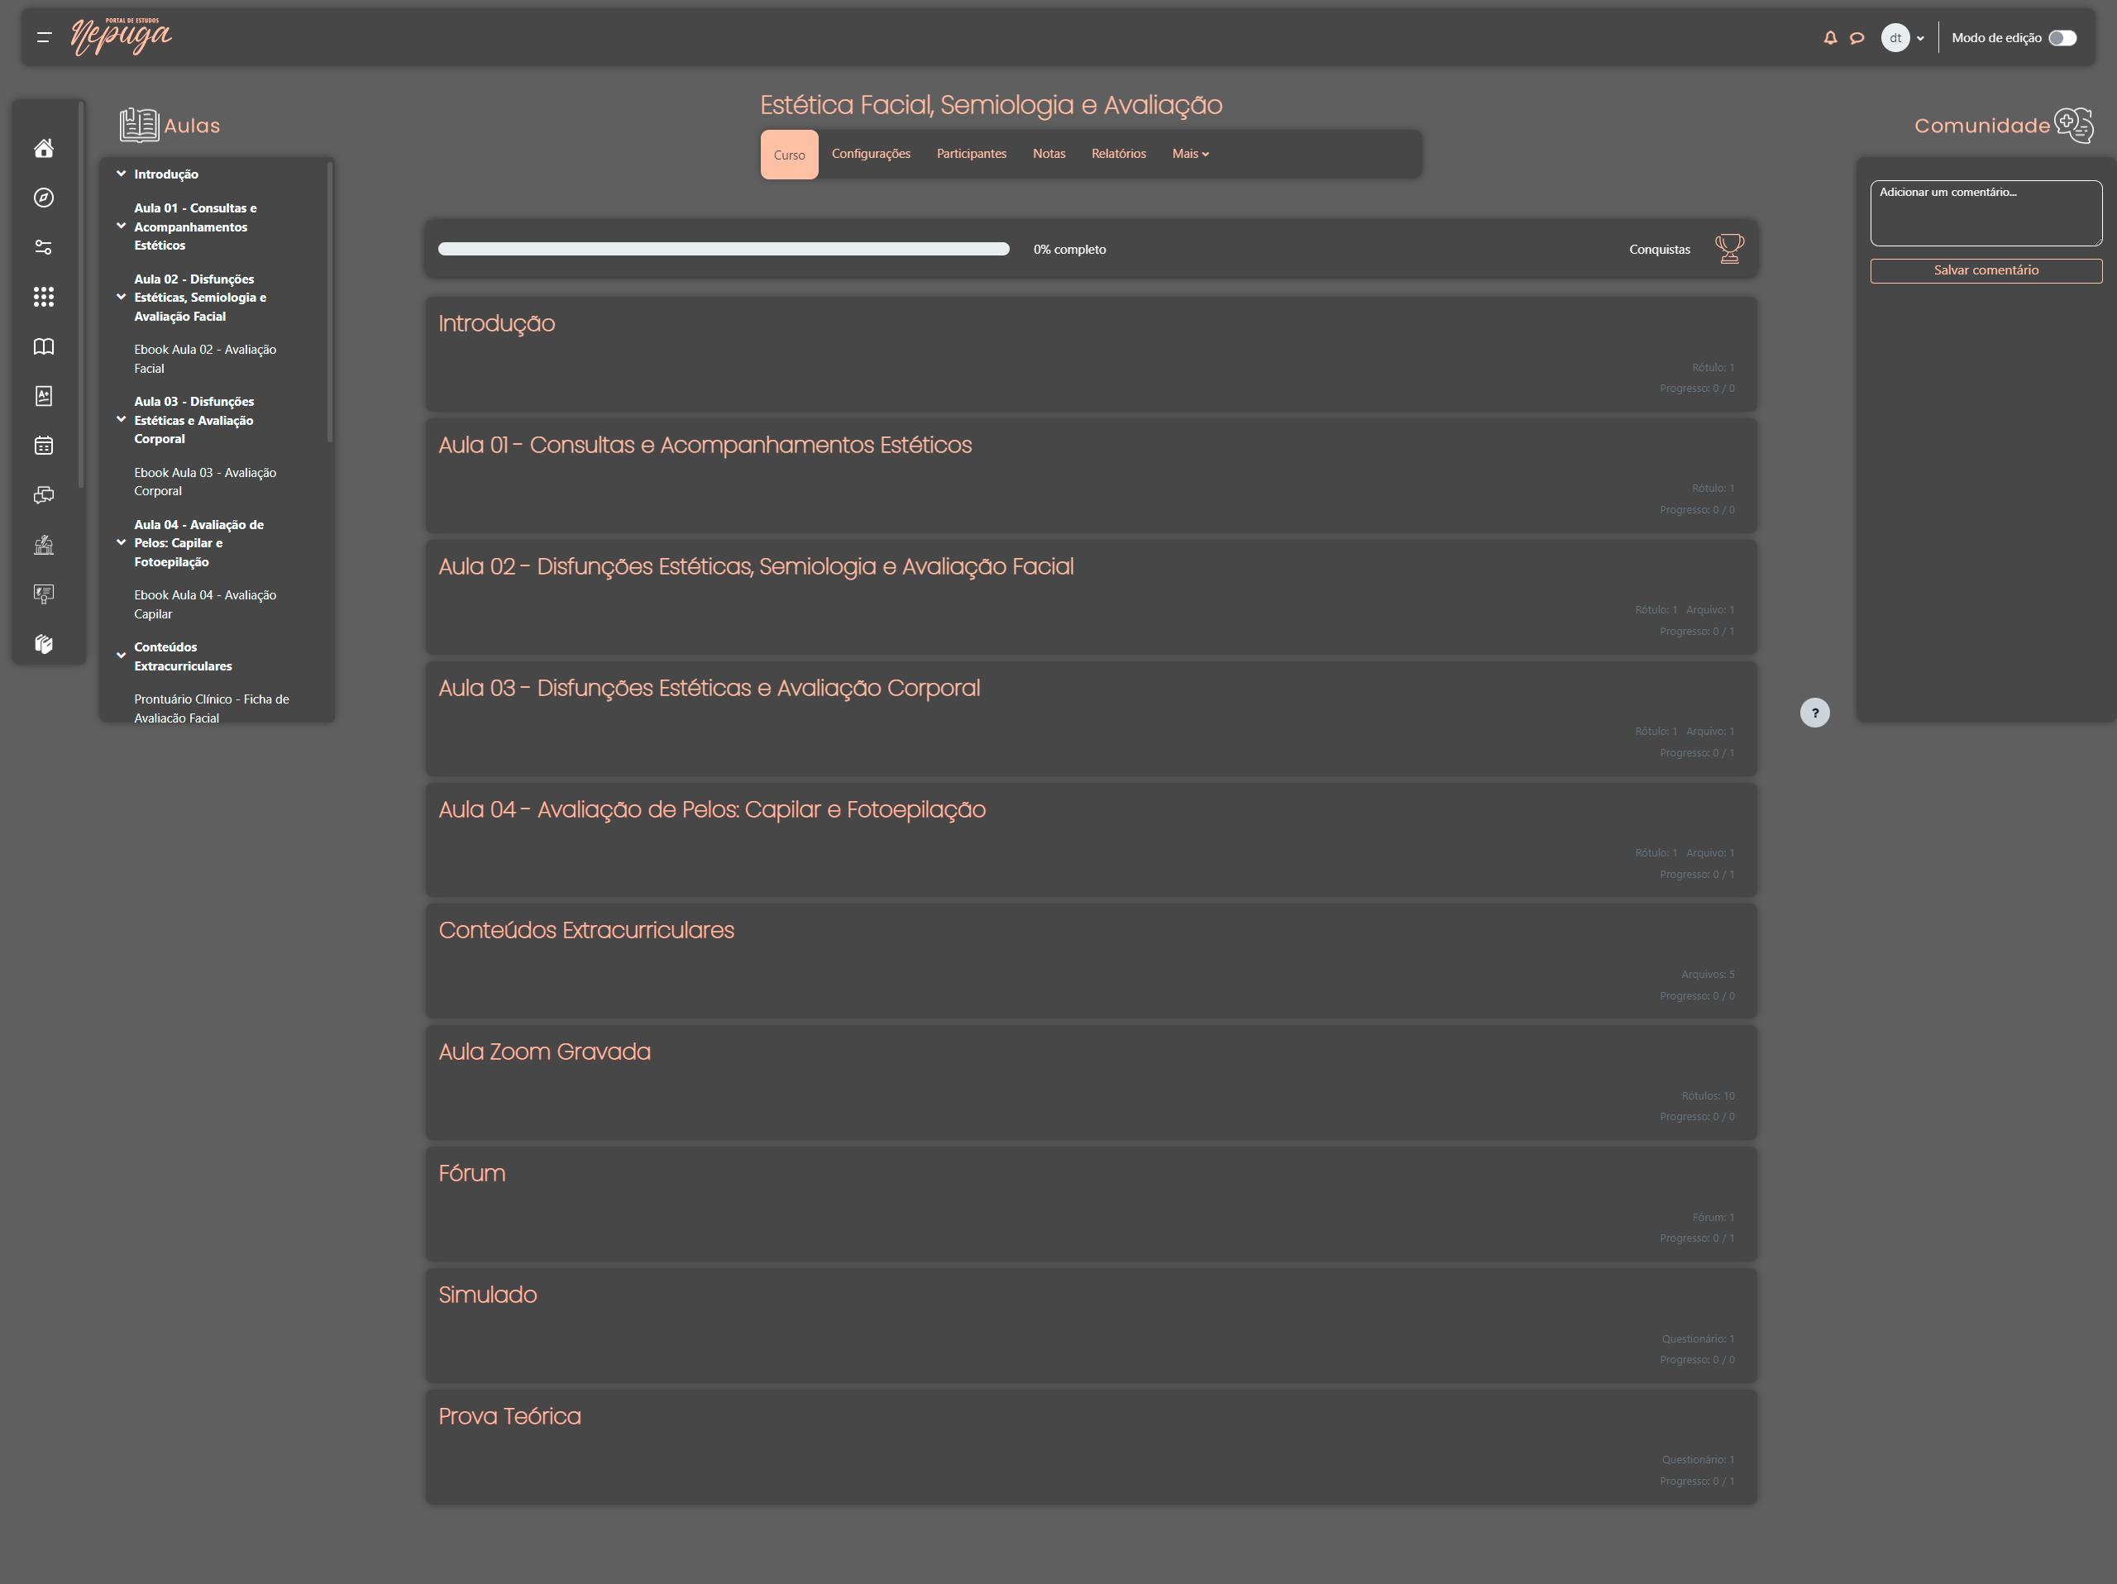
Task: Collapse Aula 03 chevron in Aulas tree
Action: (122, 420)
